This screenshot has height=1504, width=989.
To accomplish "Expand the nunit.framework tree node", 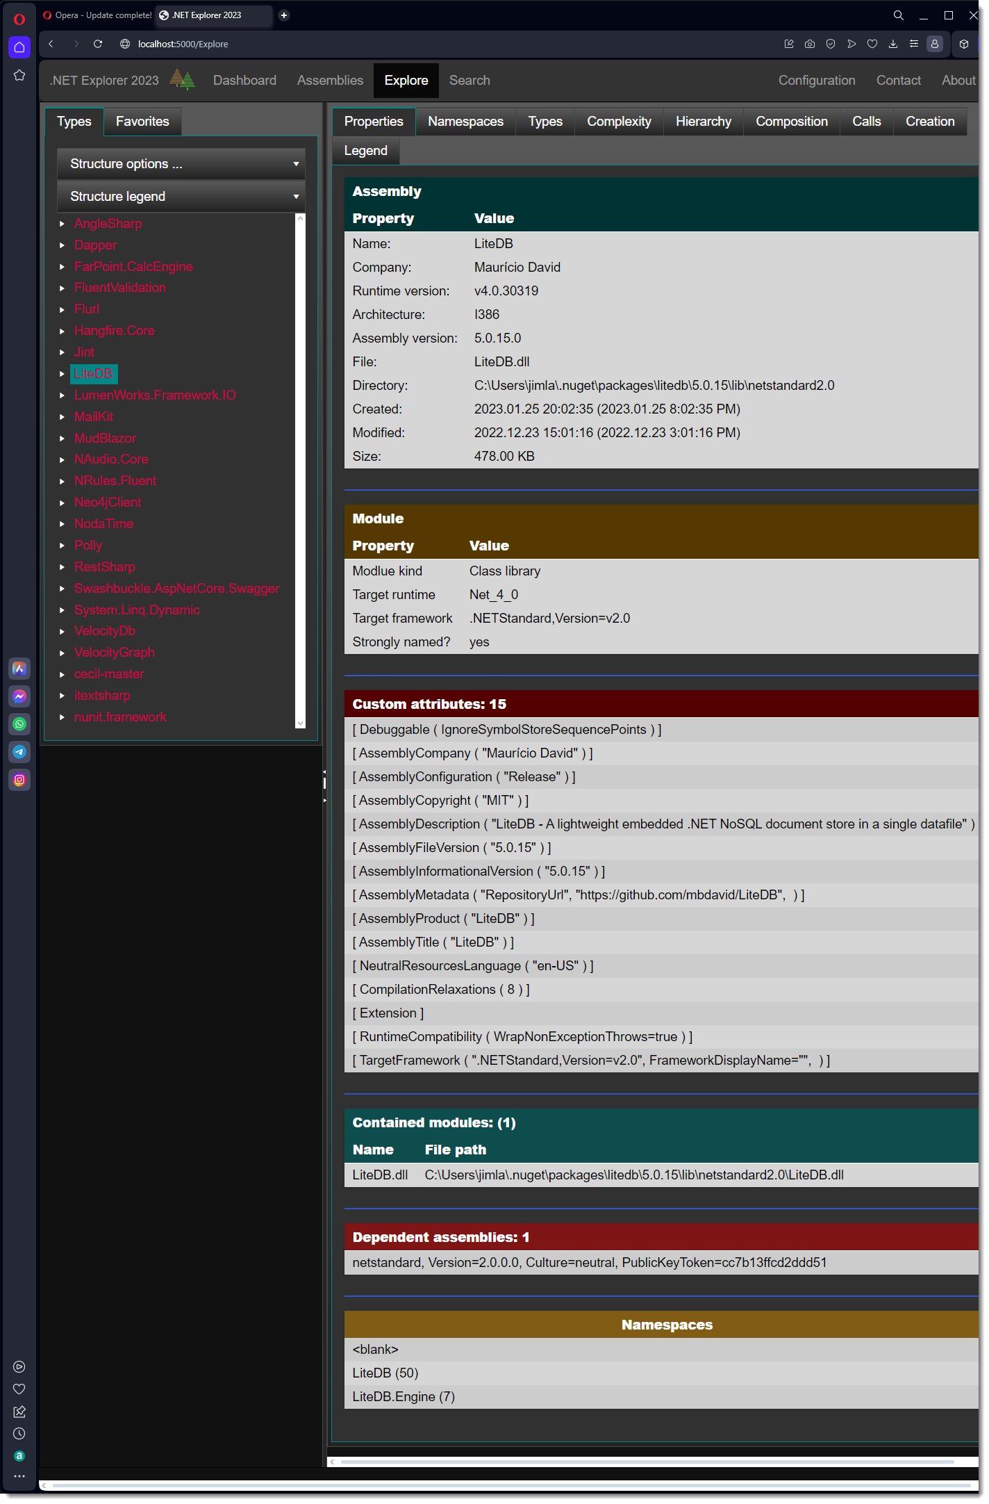I will point(62,717).
